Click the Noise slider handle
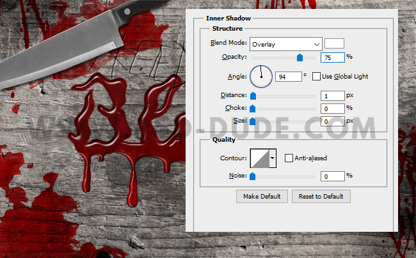 click(x=253, y=176)
